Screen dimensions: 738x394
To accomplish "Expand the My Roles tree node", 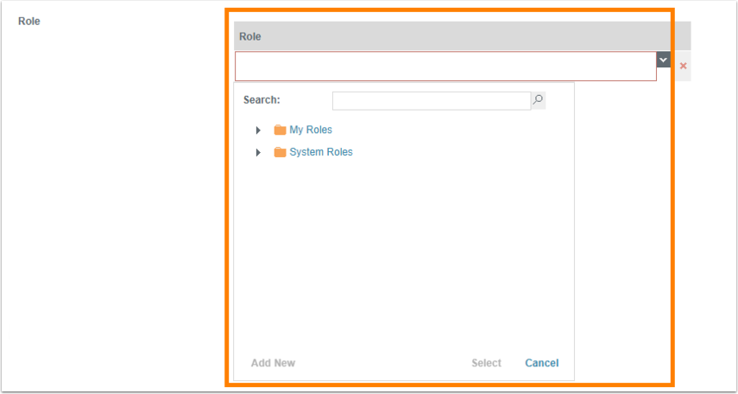I will coord(258,130).
